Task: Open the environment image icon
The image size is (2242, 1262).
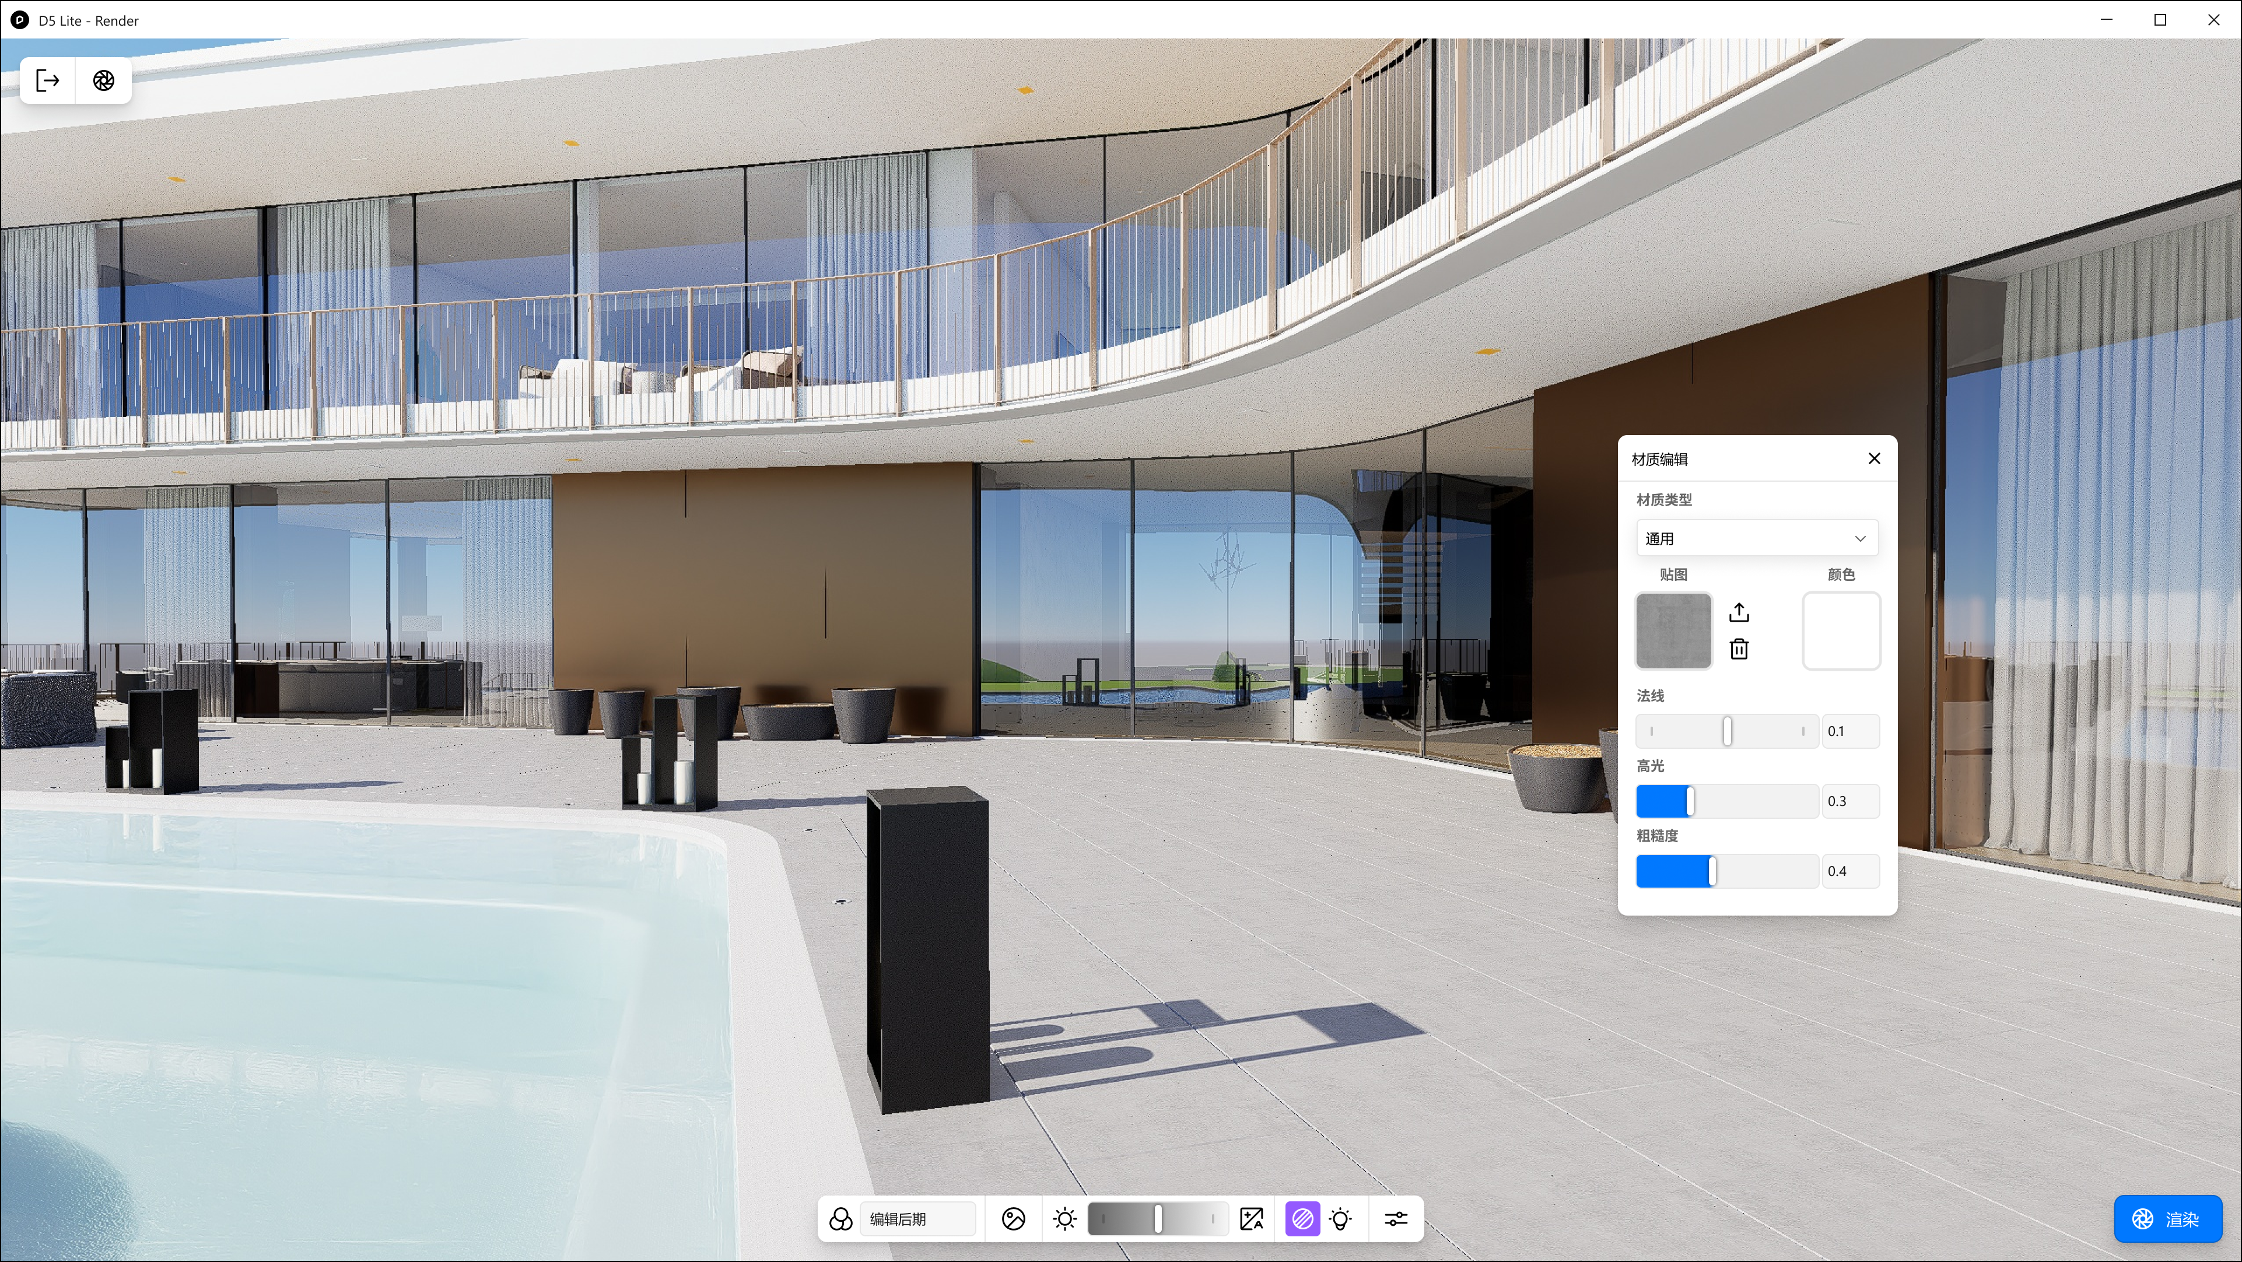Action: 1014,1219
